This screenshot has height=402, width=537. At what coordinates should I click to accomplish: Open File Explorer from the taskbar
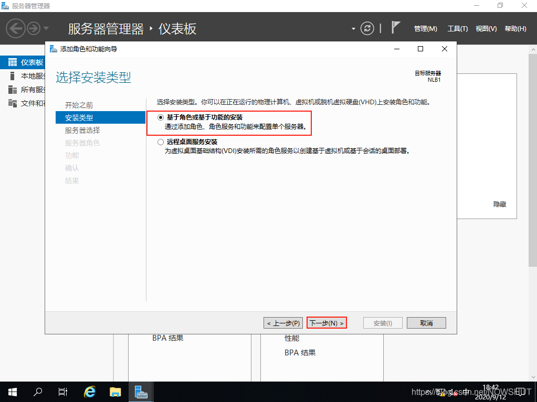tap(115, 392)
